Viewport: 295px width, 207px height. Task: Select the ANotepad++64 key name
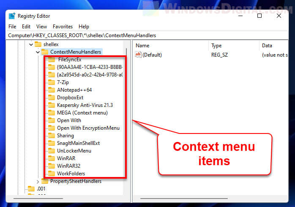(x=74, y=90)
